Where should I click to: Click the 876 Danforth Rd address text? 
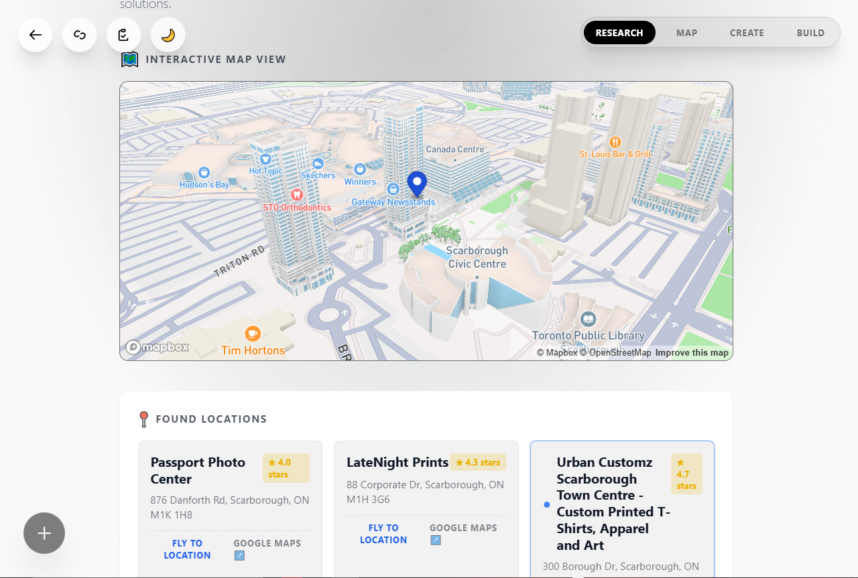click(230, 508)
